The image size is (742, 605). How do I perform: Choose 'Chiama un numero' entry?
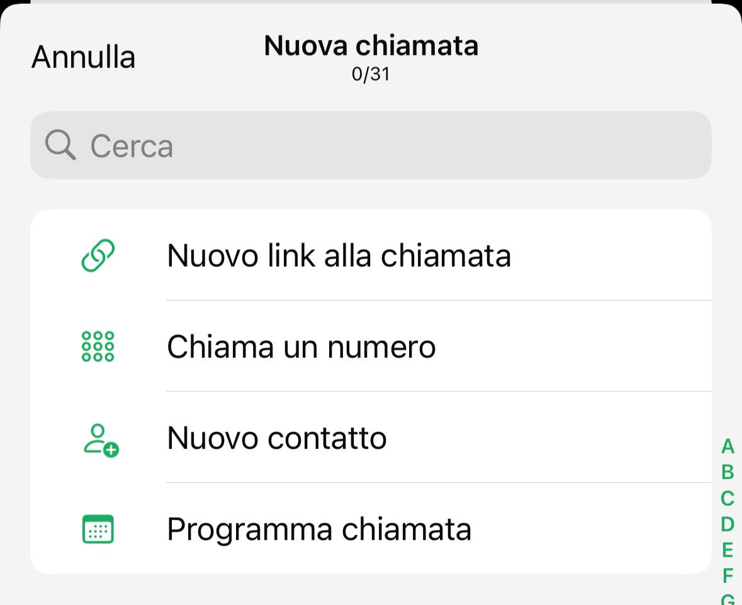[x=301, y=347]
